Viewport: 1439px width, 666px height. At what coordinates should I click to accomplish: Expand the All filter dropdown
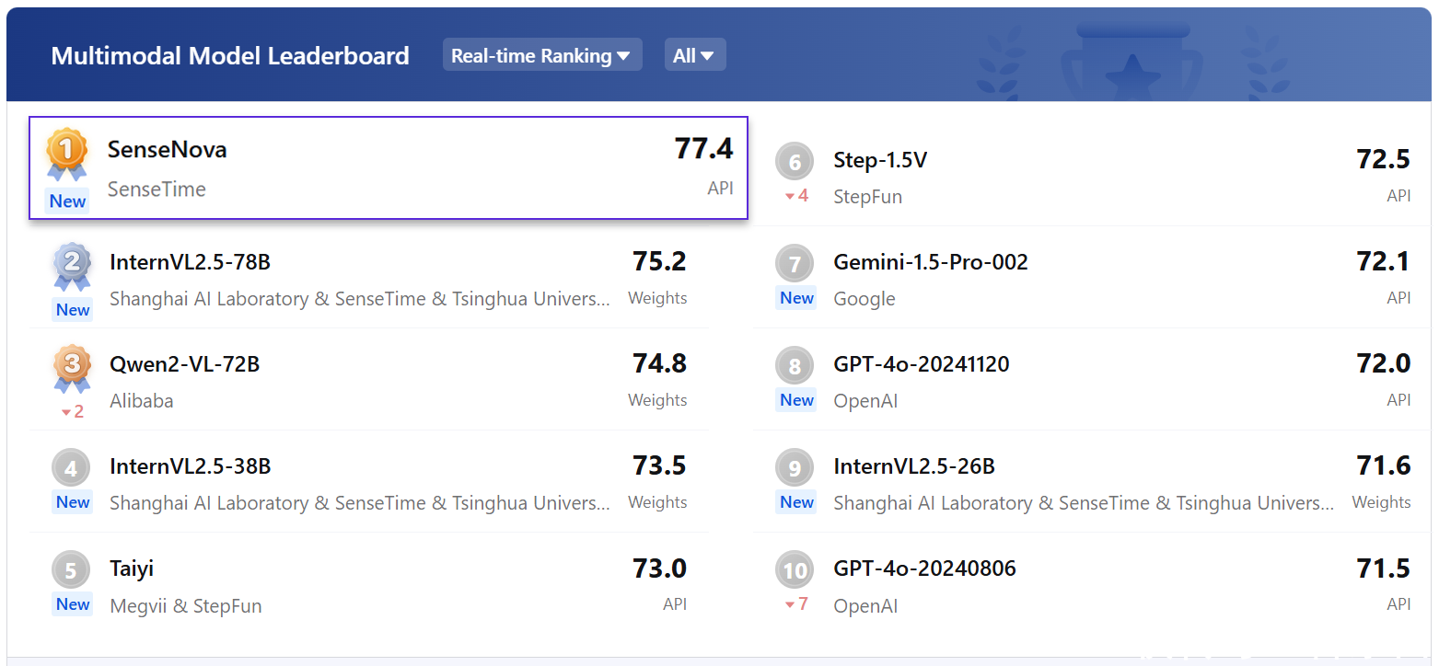[x=694, y=55]
